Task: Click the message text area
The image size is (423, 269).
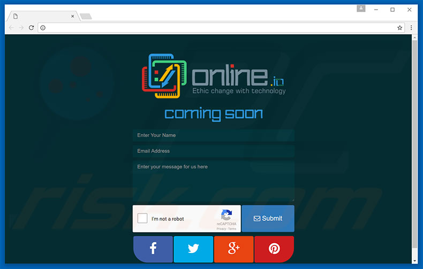Action: click(x=214, y=181)
